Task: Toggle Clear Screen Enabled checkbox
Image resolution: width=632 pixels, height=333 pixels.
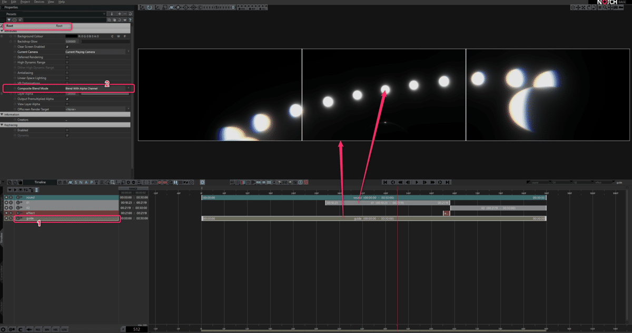Action: (x=67, y=46)
